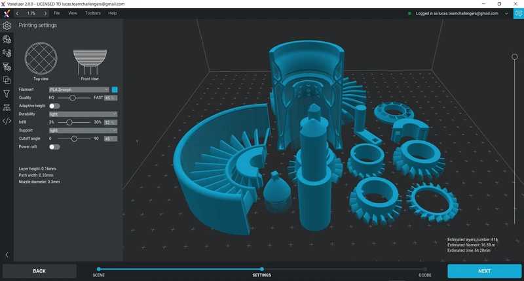Click the BACK button
524x281 pixels.
39,271
